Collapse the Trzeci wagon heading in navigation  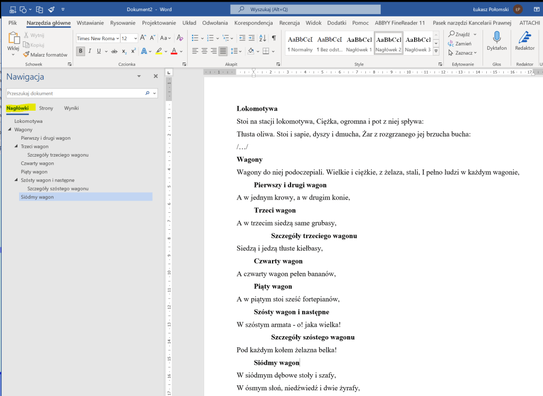pos(16,147)
